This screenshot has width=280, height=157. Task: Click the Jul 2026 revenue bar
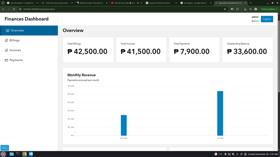(220, 113)
